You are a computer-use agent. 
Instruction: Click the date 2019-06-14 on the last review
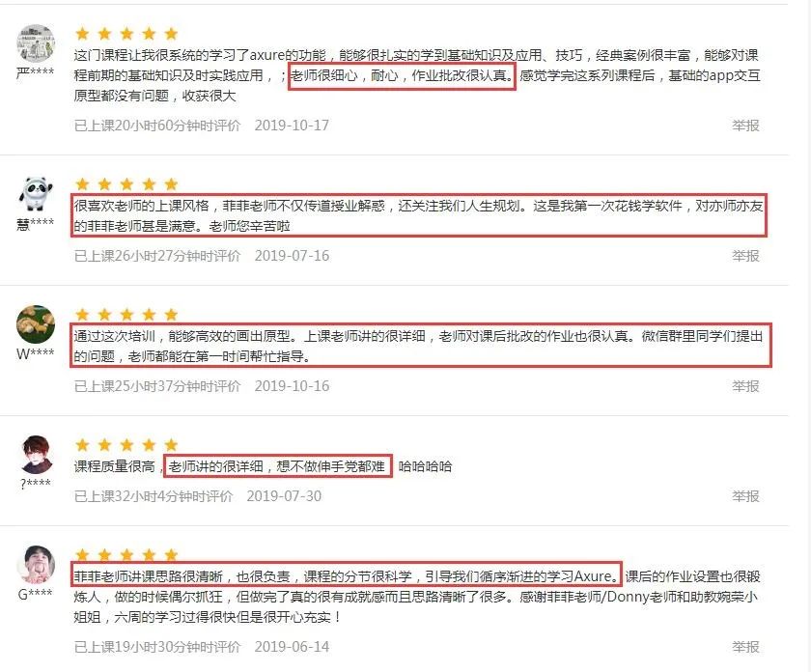[292, 647]
